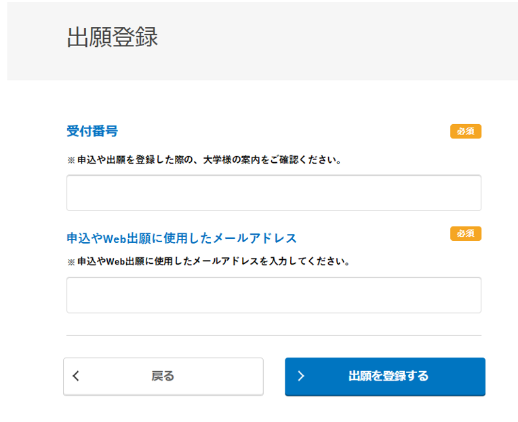Click the 受付番号 field label
518x422 pixels.
(x=92, y=131)
